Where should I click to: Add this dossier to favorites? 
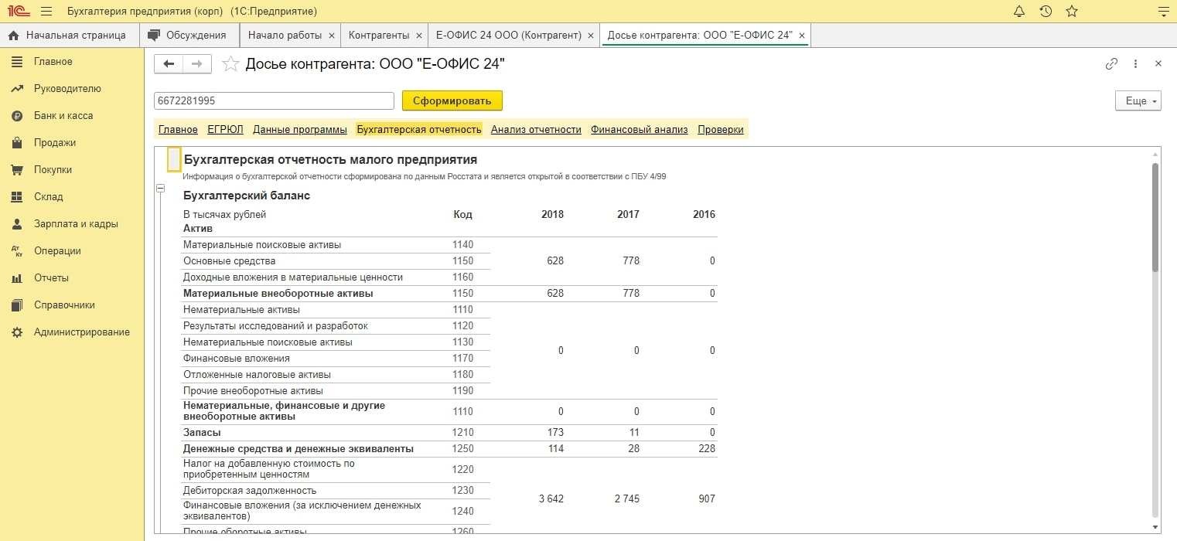point(230,64)
